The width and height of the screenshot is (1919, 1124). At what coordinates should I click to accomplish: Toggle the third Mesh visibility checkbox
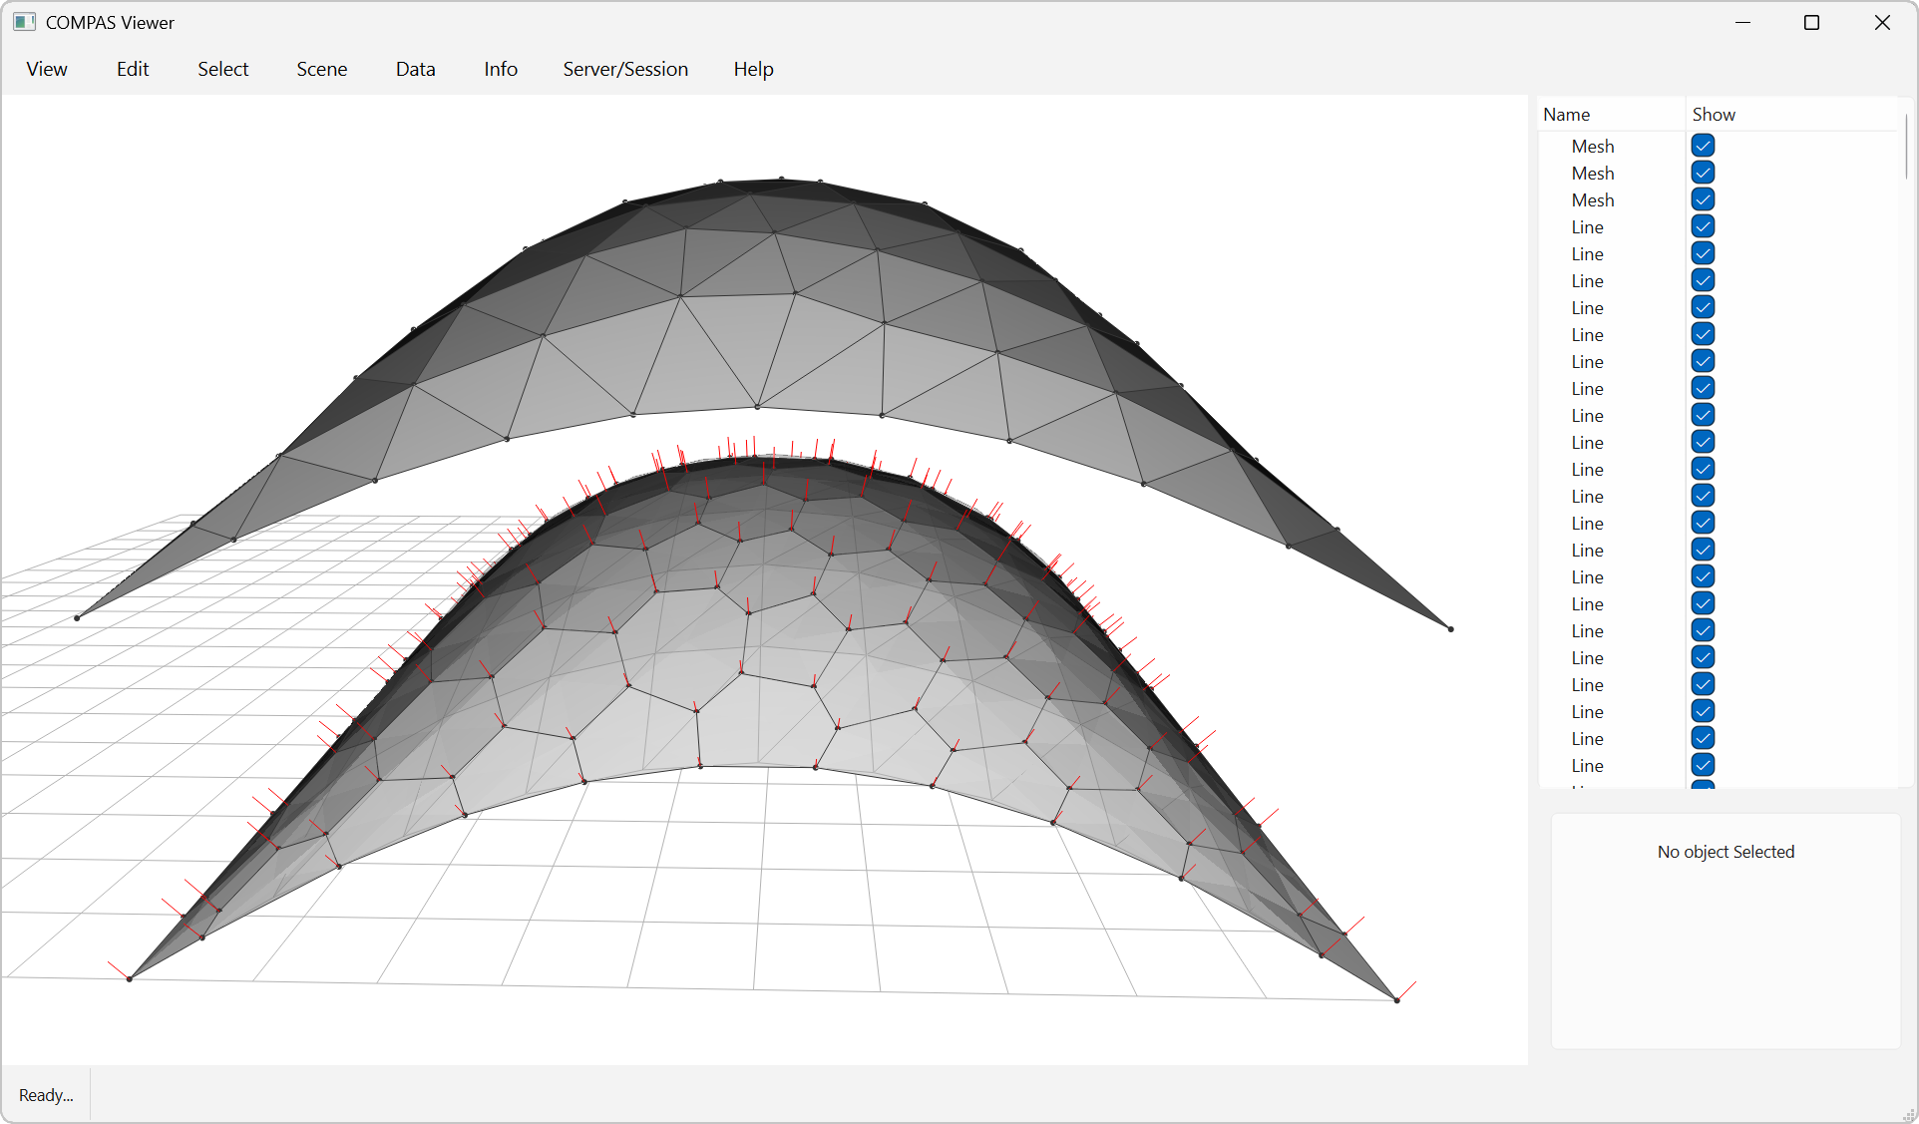coord(1703,199)
